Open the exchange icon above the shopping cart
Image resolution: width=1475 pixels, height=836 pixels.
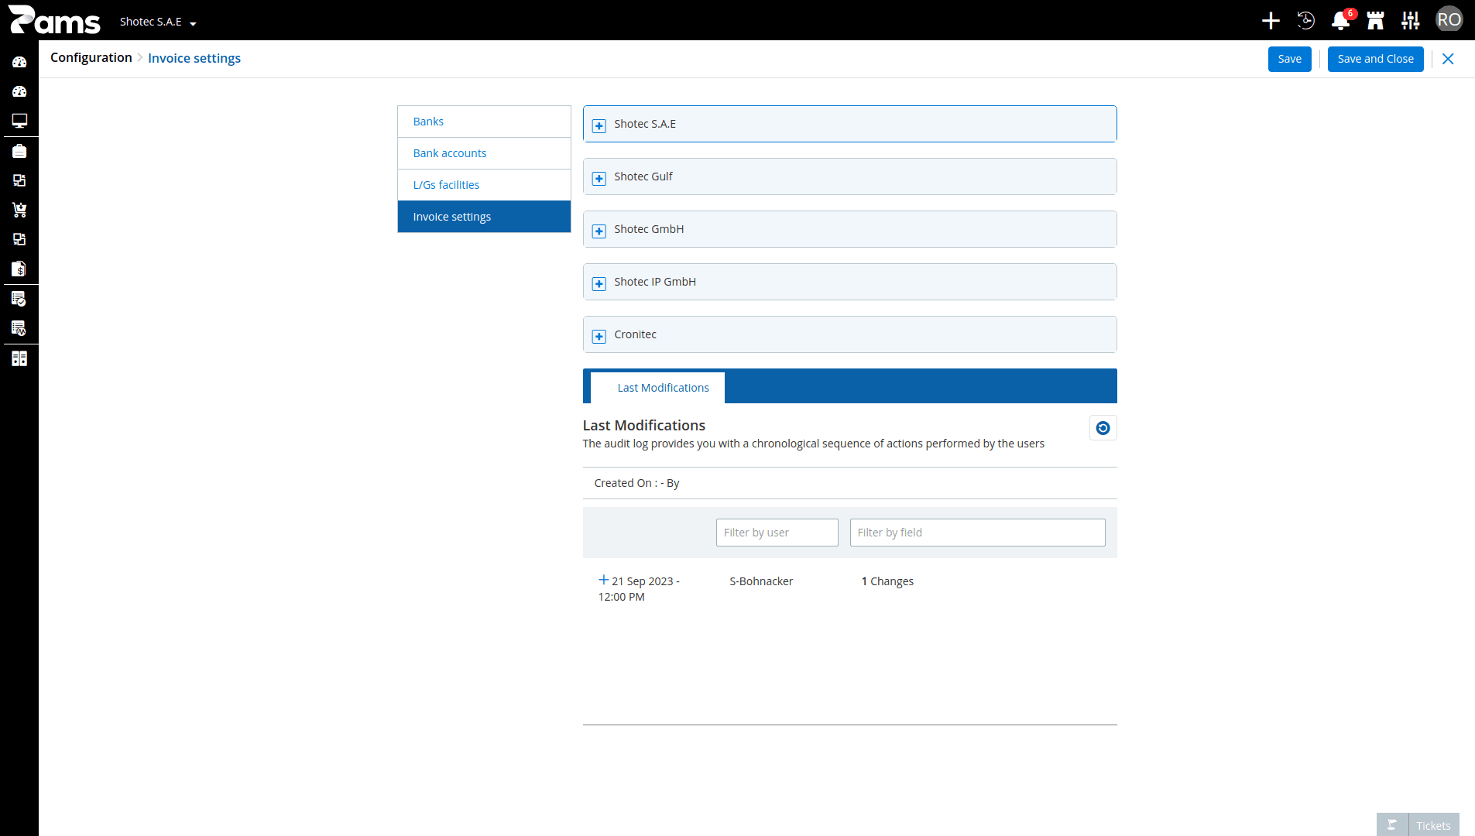19,180
